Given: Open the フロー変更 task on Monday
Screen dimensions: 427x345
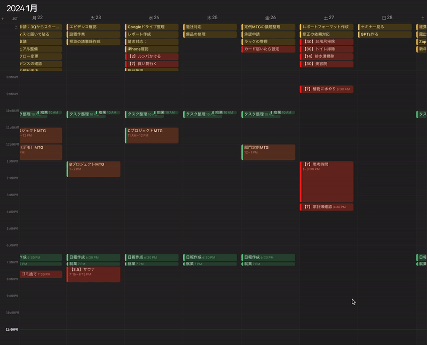Looking at the screenshot, I should click(x=41, y=57).
